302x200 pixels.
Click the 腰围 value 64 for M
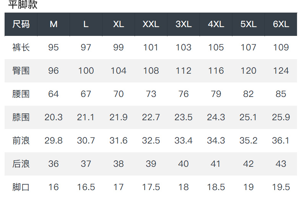(54, 94)
